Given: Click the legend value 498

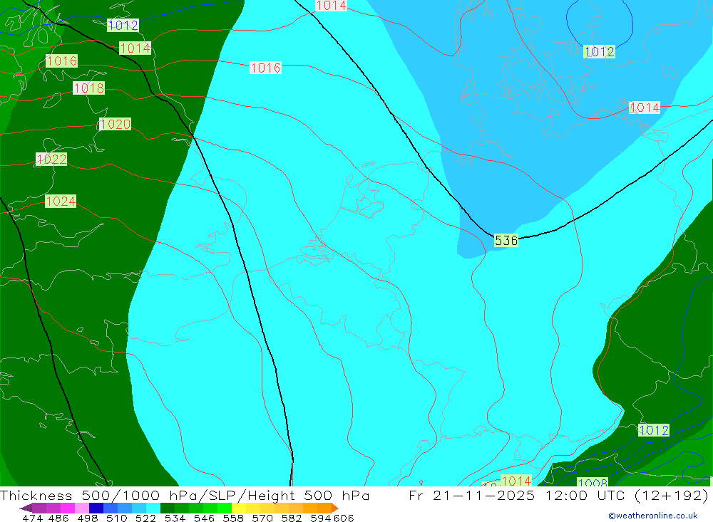Looking at the screenshot, I should click(88, 518).
